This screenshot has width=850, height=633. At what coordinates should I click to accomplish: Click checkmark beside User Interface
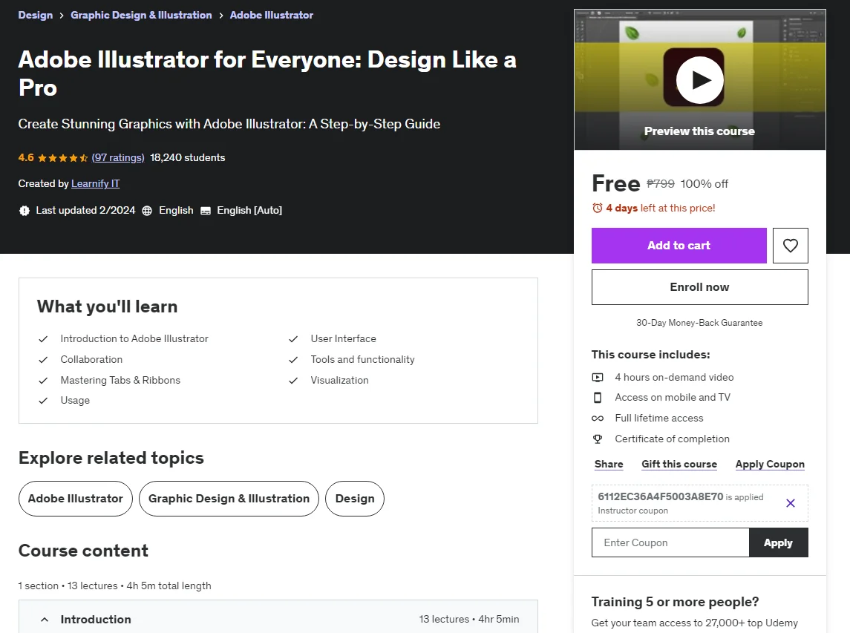[x=293, y=339]
